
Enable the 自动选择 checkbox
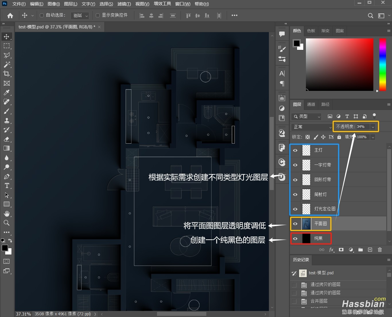click(42, 15)
